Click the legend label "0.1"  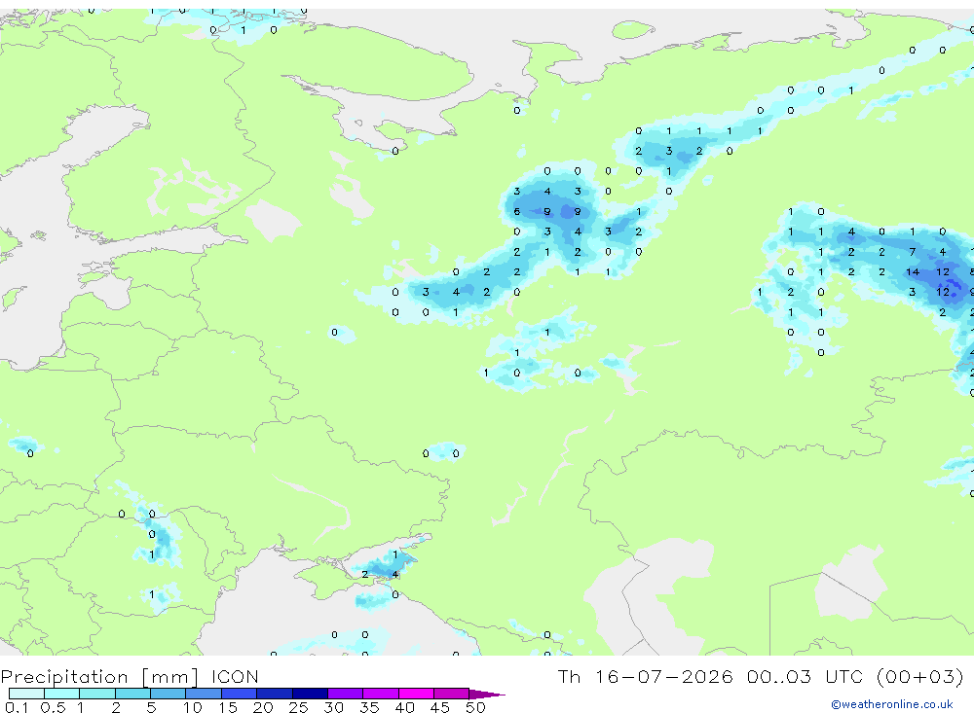(17, 707)
